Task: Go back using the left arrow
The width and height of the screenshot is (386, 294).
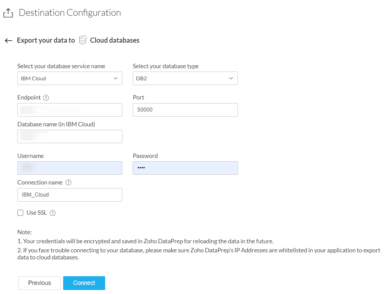Action: [x=9, y=41]
